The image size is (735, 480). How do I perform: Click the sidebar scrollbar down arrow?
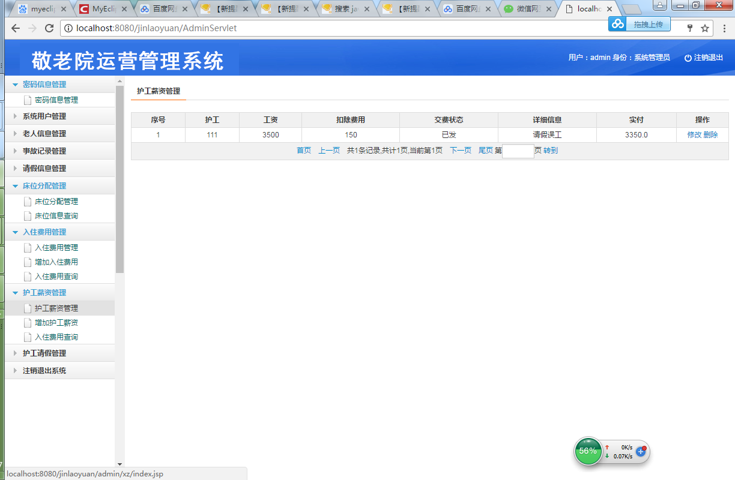pos(119,464)
